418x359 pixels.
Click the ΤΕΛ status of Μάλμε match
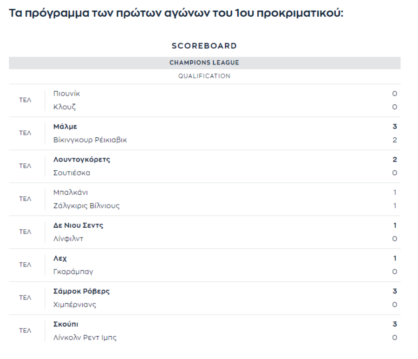(25, 133)
